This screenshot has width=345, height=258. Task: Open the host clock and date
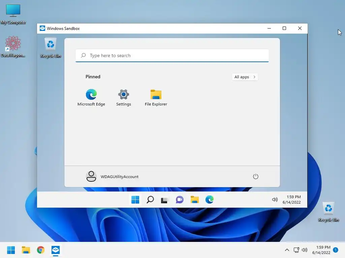tap(321, 250)
